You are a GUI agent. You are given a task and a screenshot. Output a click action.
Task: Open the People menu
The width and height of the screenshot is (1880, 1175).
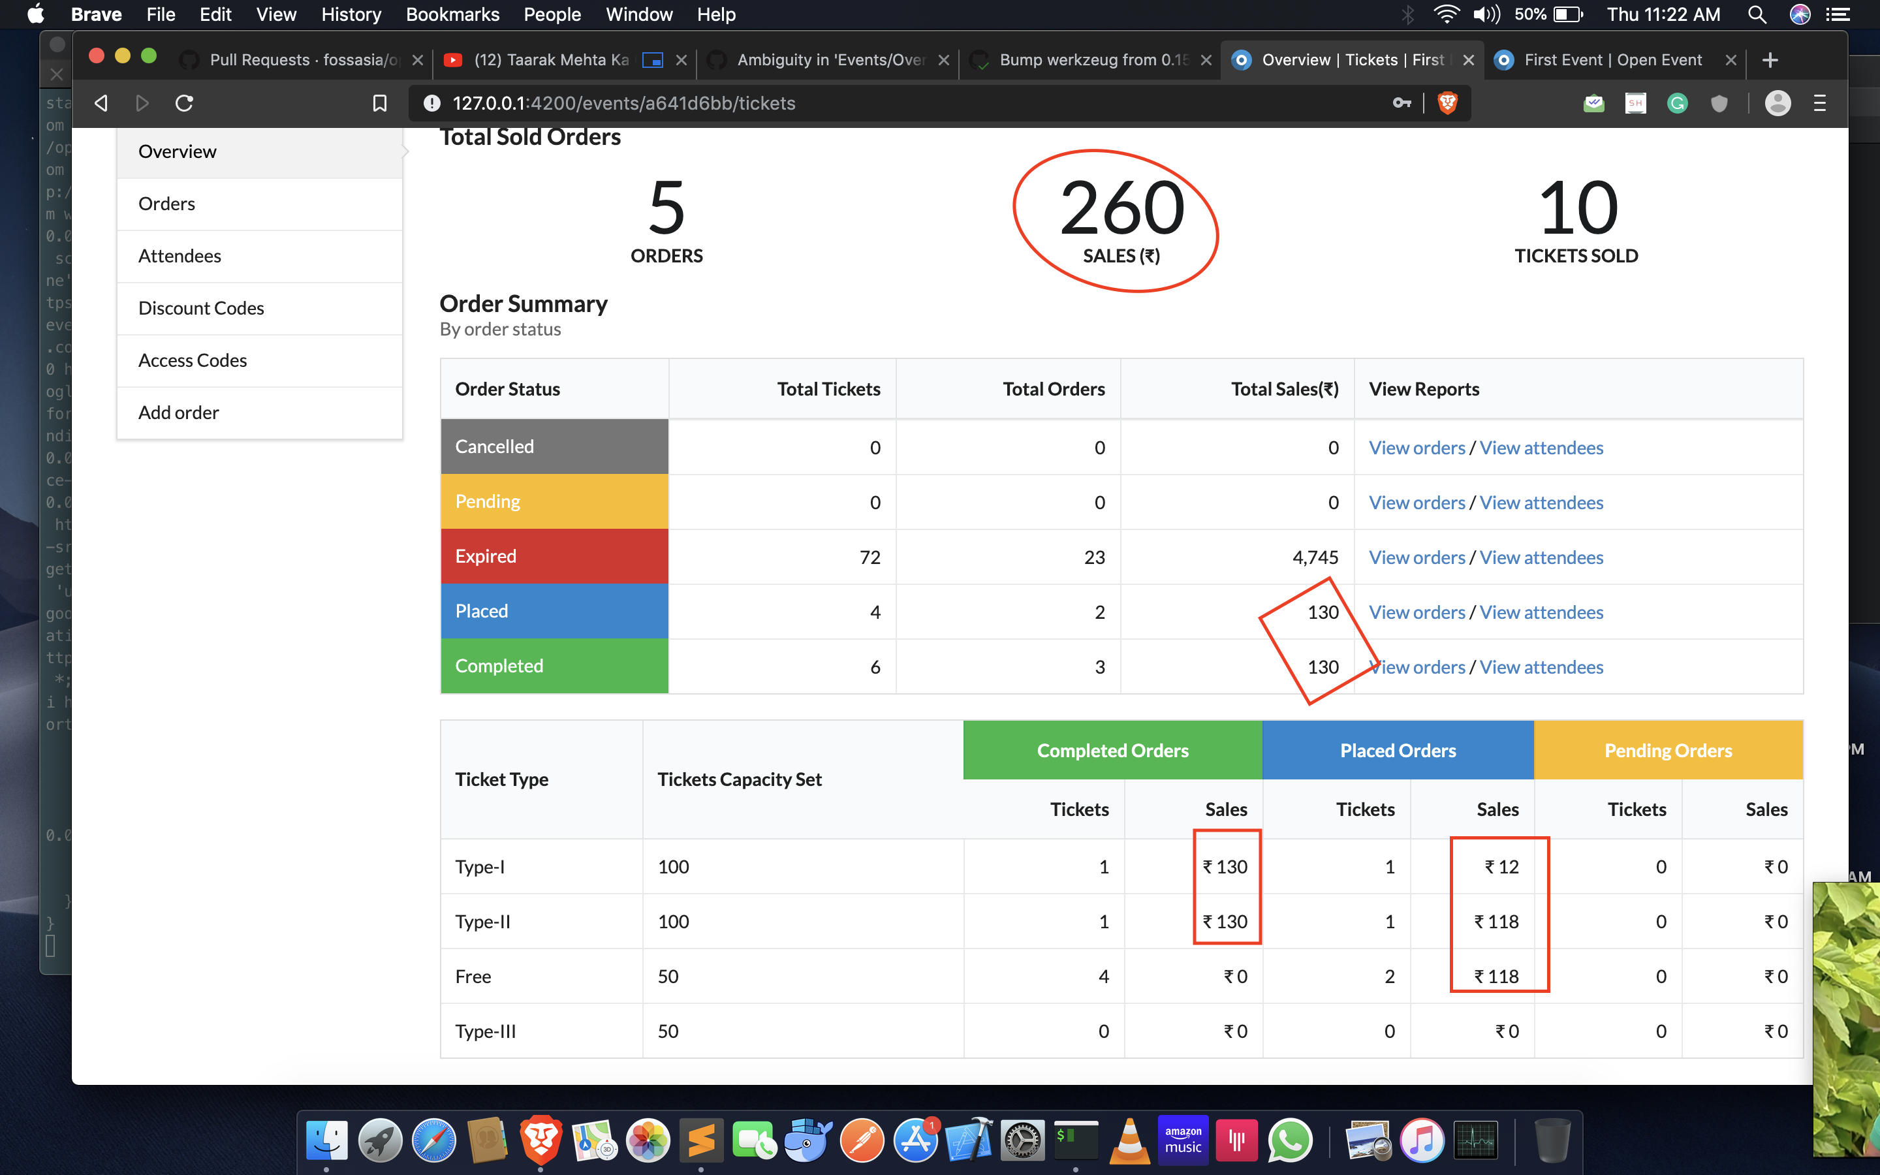click(x=552, y=14)
